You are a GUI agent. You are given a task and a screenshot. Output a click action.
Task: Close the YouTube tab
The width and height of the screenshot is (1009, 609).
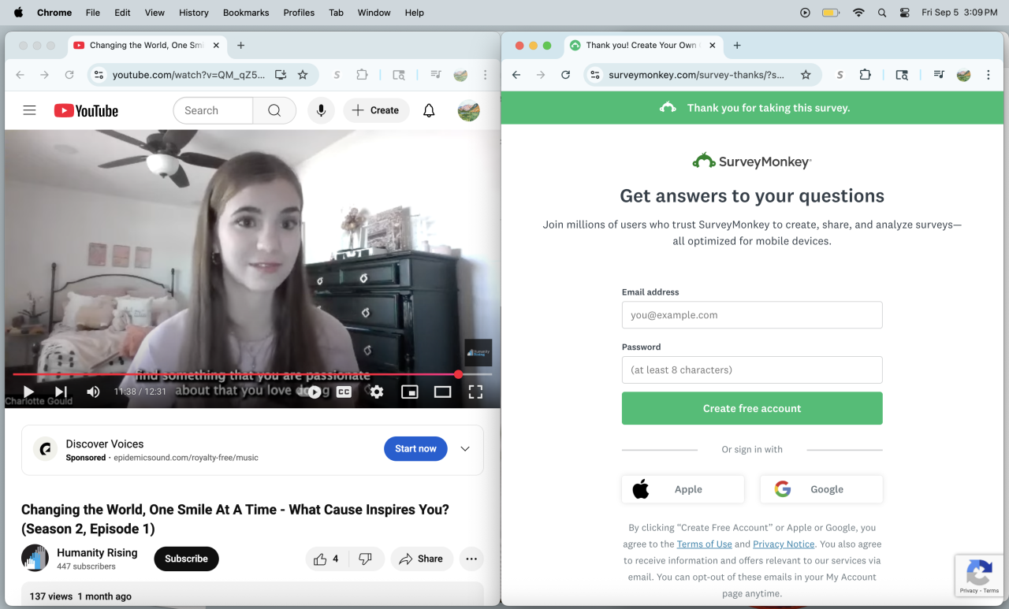pos(216,46)
